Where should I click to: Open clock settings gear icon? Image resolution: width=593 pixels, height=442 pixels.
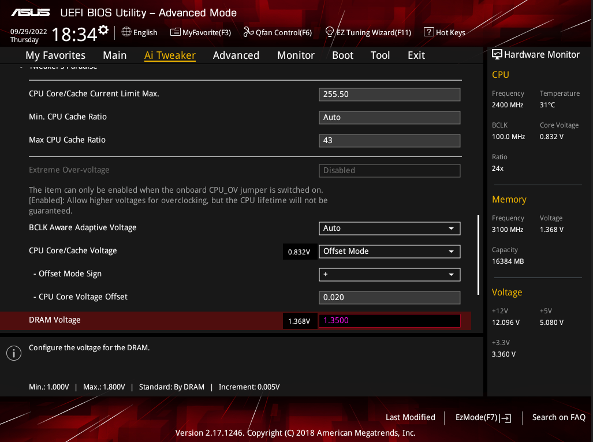(x=103, y=30)
